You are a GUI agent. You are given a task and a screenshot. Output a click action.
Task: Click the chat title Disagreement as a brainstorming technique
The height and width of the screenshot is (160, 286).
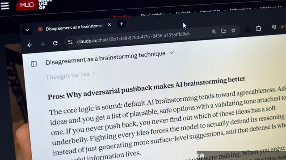(105, 58)
